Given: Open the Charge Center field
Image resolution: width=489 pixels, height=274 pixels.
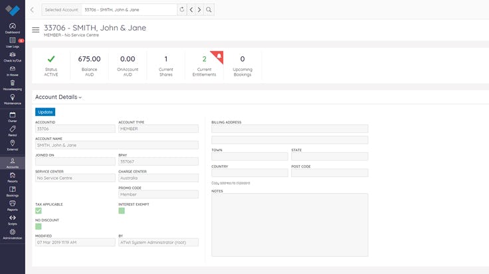Looking at the screenshot, I should coord(158,178).
